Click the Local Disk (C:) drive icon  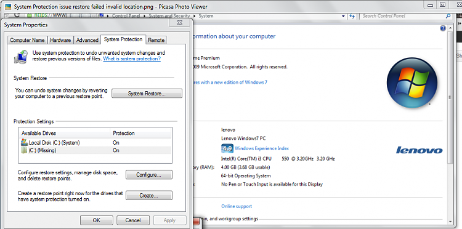tap(24, 142)
